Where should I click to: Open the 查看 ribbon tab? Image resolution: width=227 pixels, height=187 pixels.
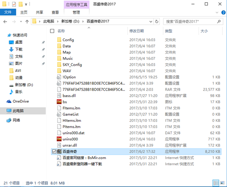(55, 12)
